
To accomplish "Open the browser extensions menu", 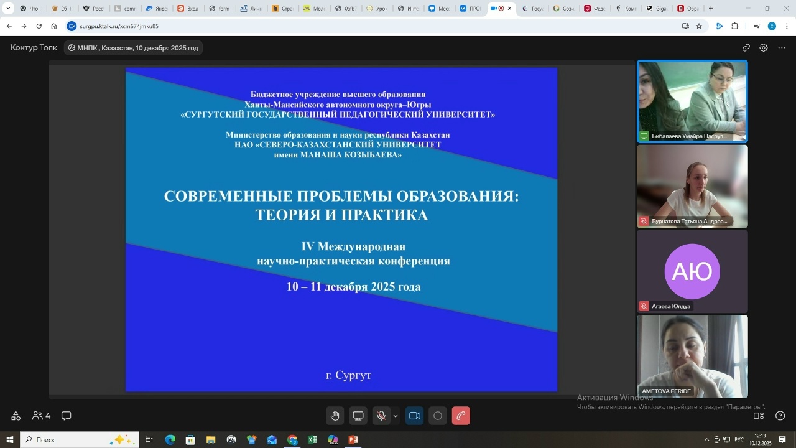I will click(x=735, y=26).
